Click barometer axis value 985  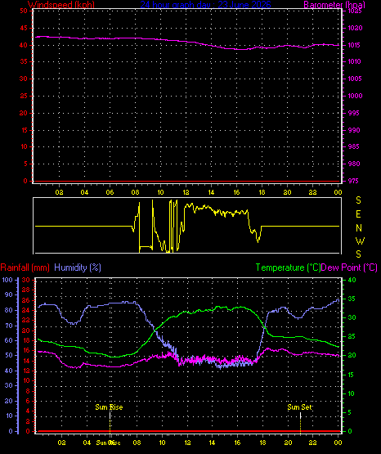pos(354,146)
